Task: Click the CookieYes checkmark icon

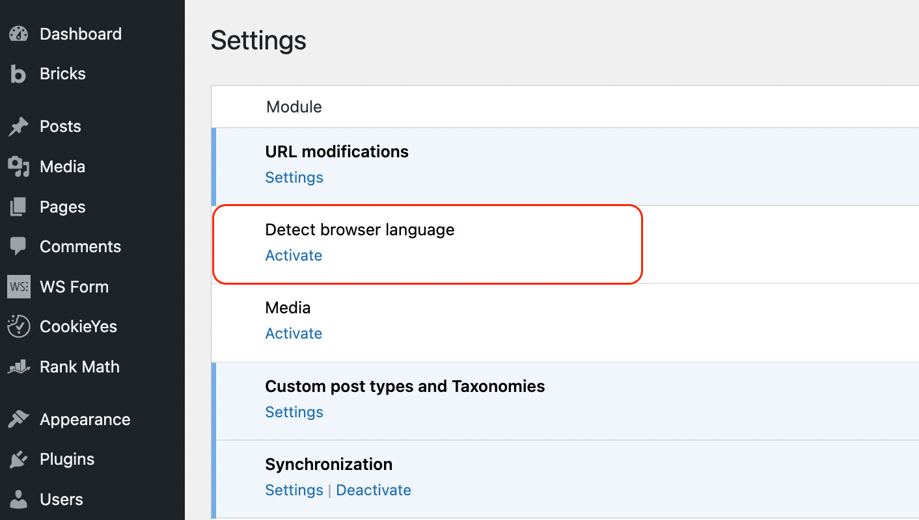Action: 19,326
